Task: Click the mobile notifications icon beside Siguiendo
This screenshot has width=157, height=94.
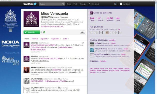Action: (41, 32)
